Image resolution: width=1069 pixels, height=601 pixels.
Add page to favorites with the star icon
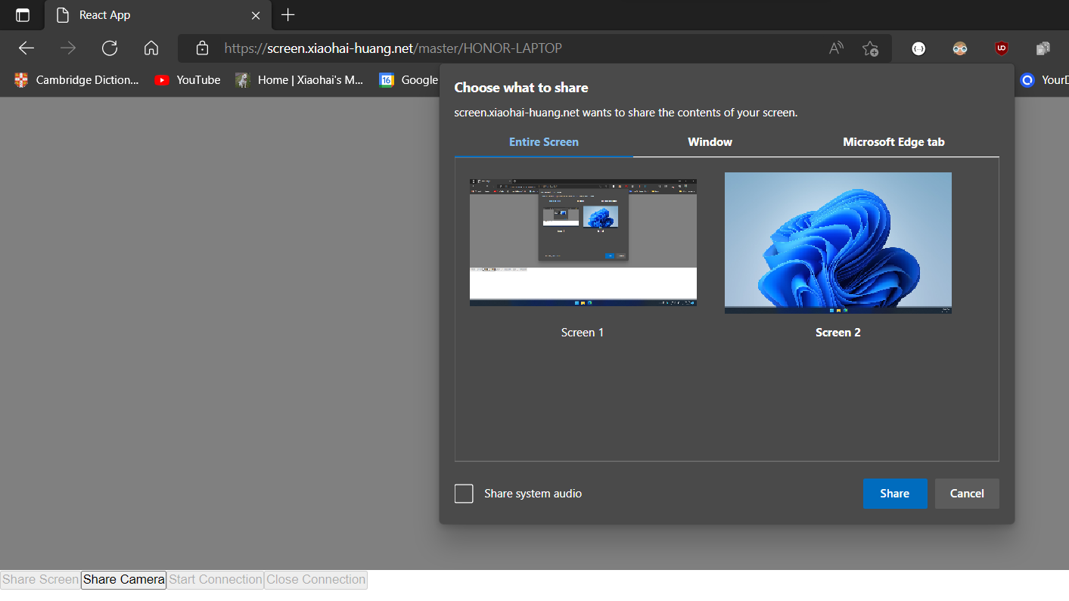[870, 48]
